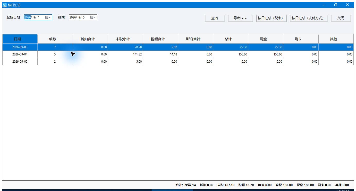Click the 现金 column header
This screenshot has width=356, height=191.
(266, 39)
